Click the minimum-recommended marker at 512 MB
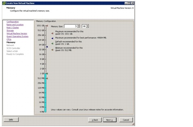The image size is (193, 127). [47, 78]
